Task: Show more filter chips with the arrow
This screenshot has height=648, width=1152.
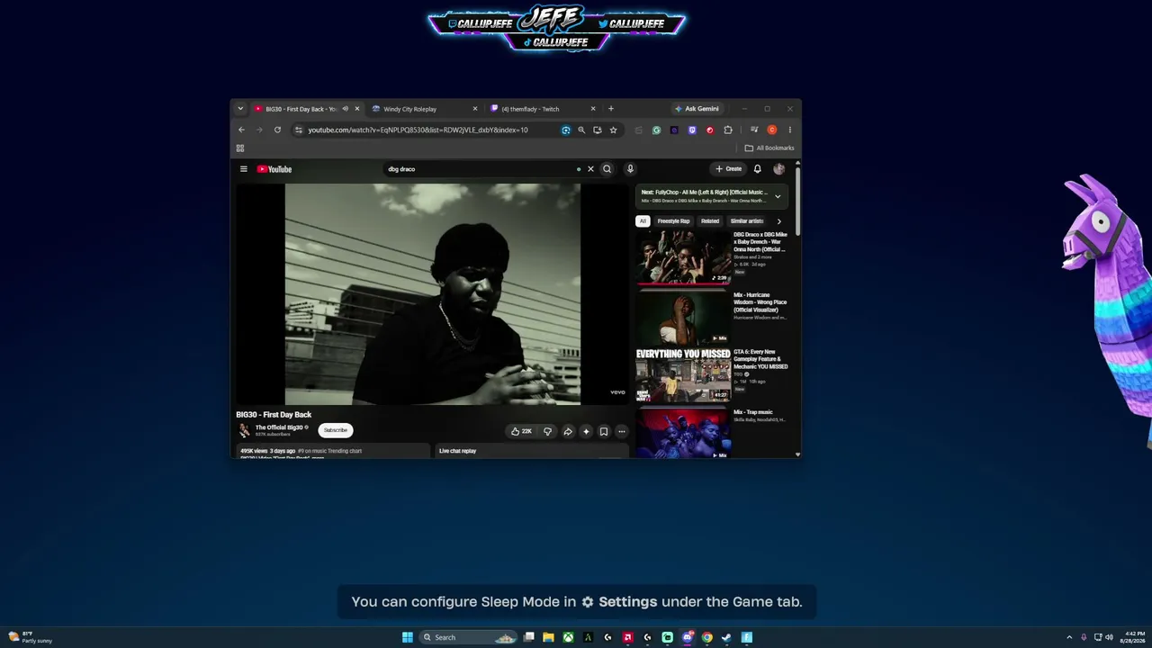Action: (x=778, y=220)
